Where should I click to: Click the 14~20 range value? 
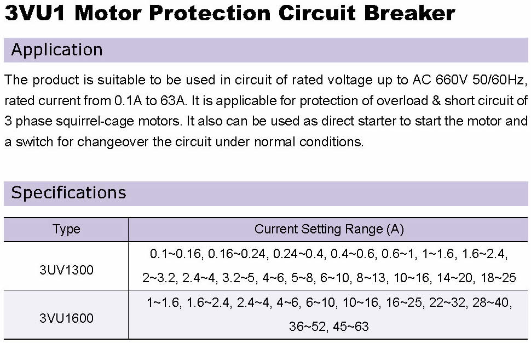454,278
